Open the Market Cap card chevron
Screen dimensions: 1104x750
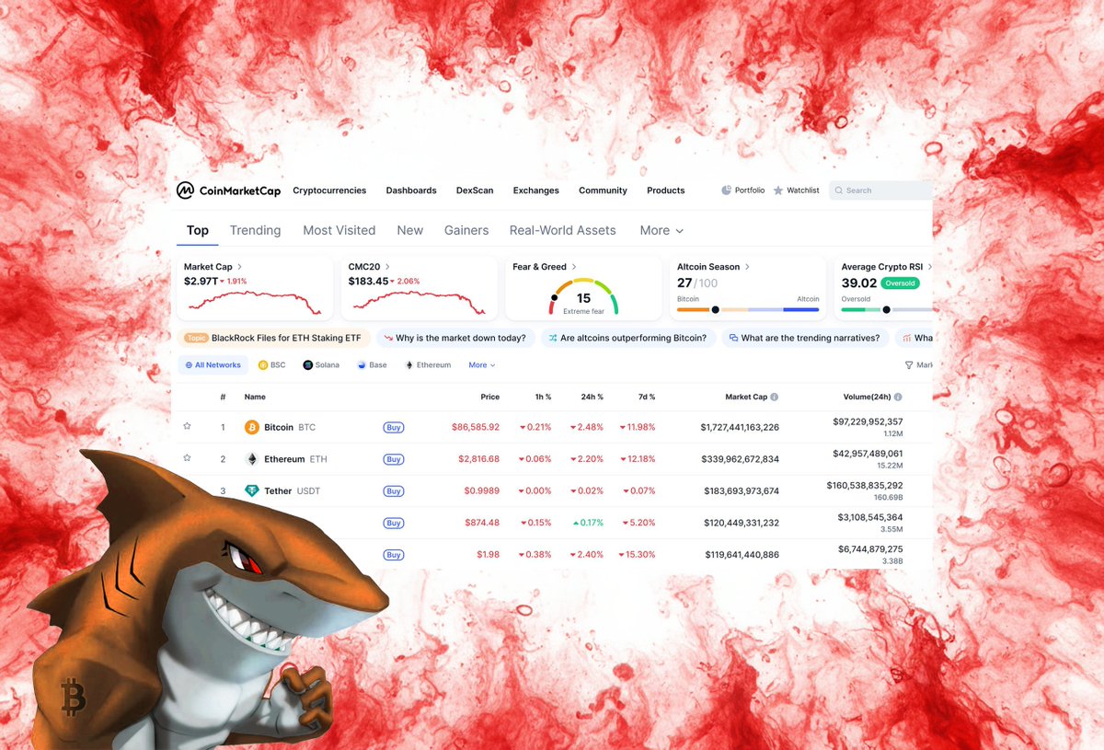(x=239, y=267)
